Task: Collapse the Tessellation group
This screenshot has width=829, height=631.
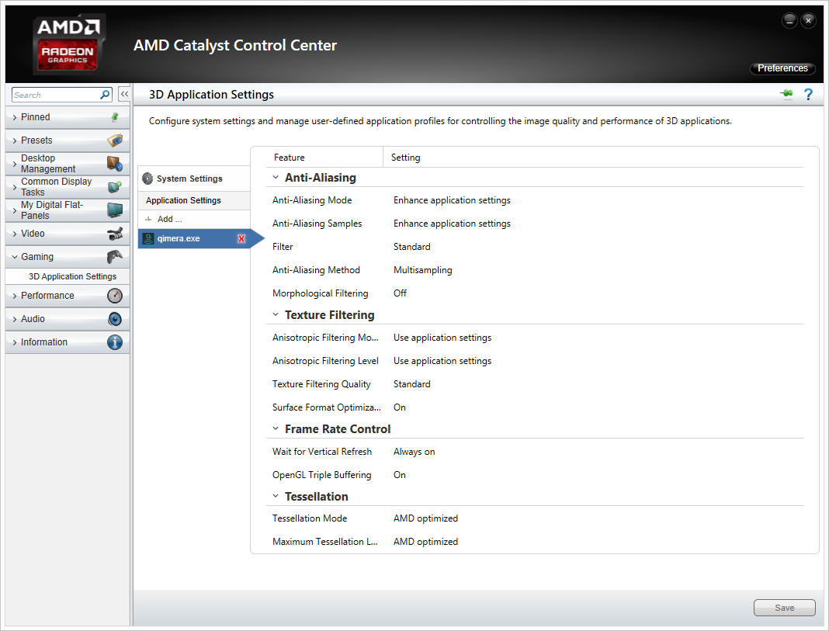Action: 276,496
